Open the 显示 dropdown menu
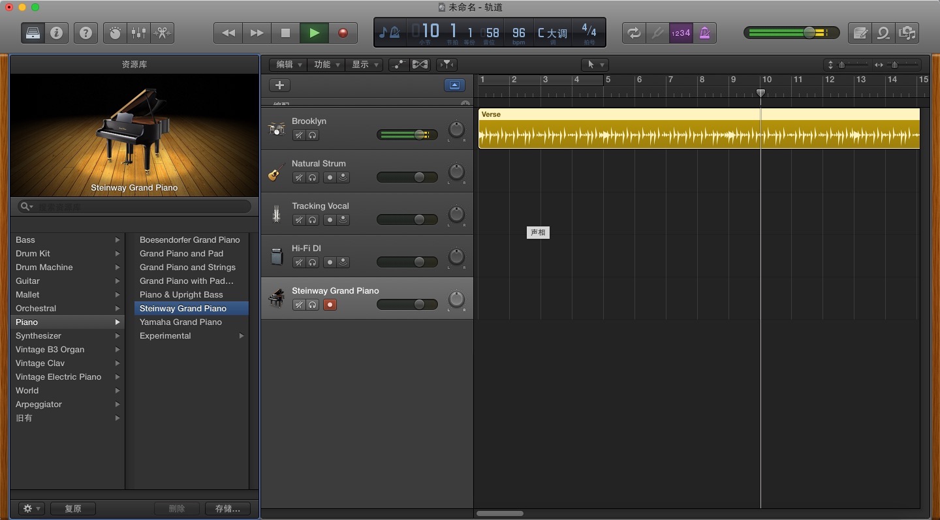This screenshot has height=520, width=940. 364,65
